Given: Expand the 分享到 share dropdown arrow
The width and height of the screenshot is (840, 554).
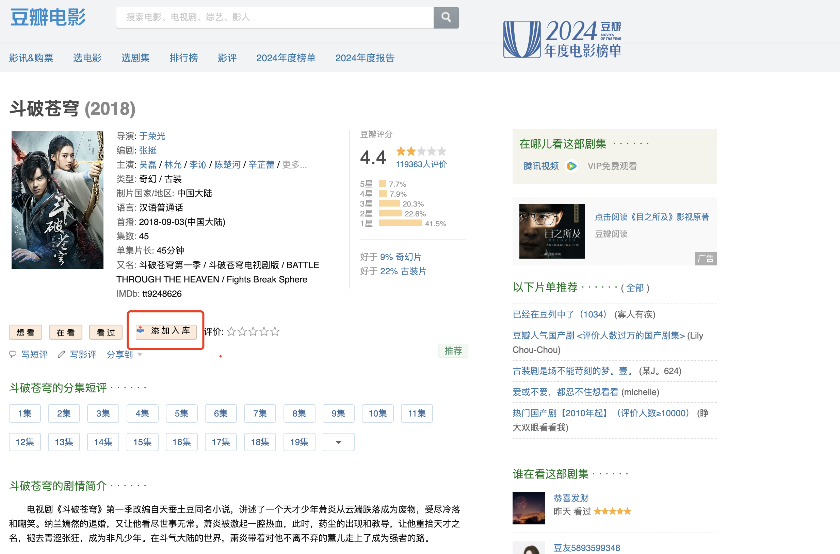Looking at the screenshot, I should [140, 354].
